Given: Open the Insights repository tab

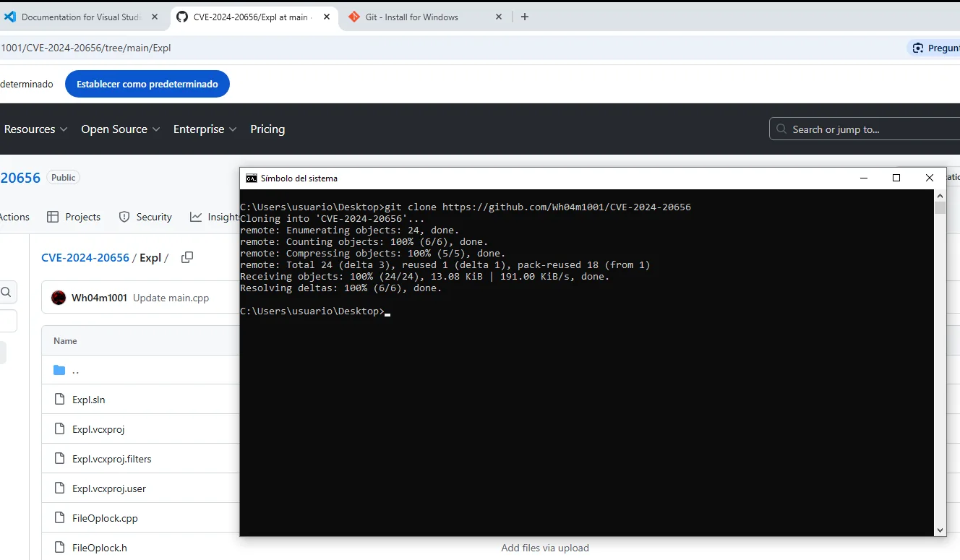Looking at the screenshot, I should pyautogui.click(x=214, y=217).
